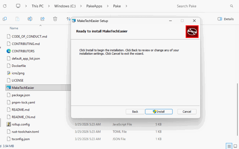239x149 pixels.
Task: Select the rust-toolchain.toml file
Action: click(25, 132)
